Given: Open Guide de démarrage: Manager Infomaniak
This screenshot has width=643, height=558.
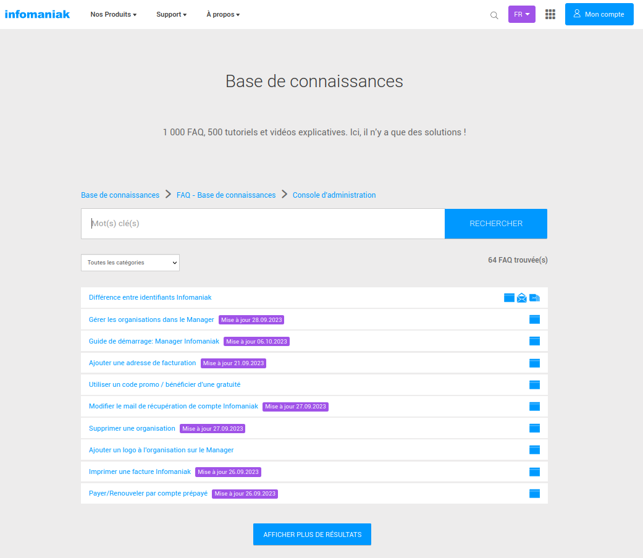Looking at the screenshot, I should (x=154, y=341).
